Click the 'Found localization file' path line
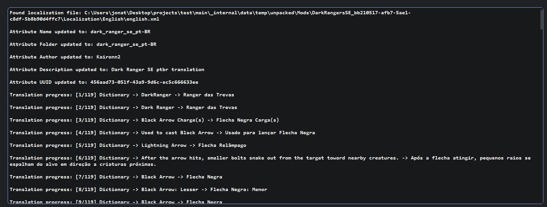The width and height of the screenshot is (547, 207). tap(210, 16)
